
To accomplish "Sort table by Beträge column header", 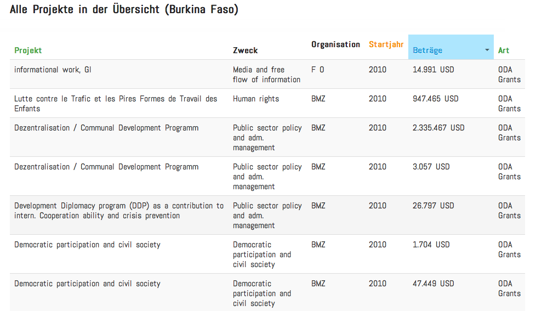I will click(x=427, y=50).
